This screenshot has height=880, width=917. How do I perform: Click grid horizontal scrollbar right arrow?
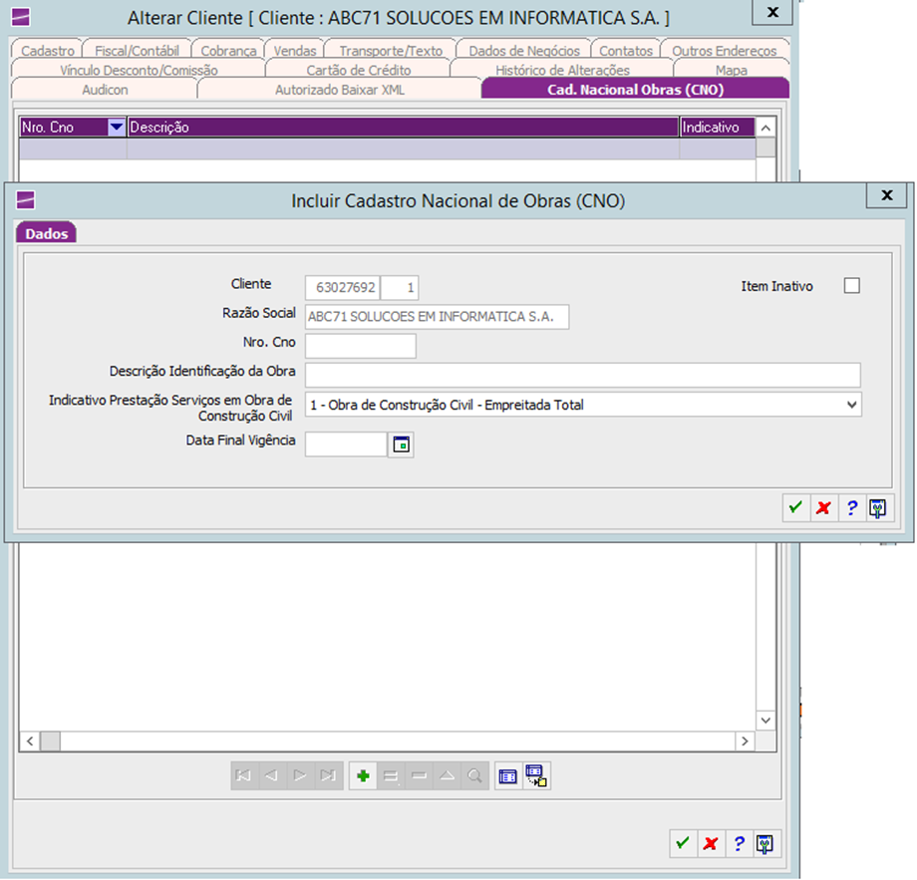point(745,740)
